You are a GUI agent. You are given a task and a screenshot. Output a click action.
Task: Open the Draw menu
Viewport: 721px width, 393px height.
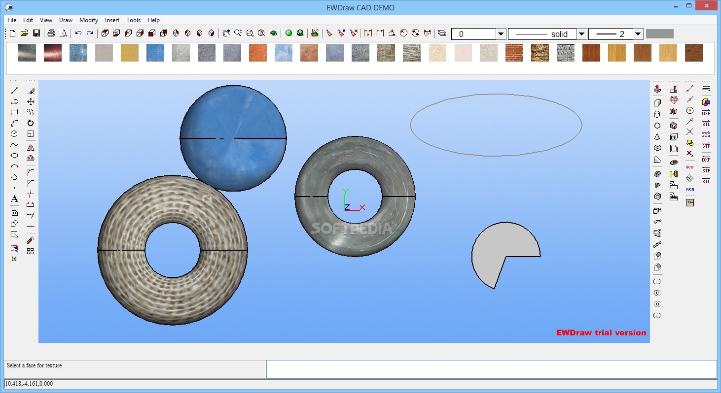tap(66, 20)
